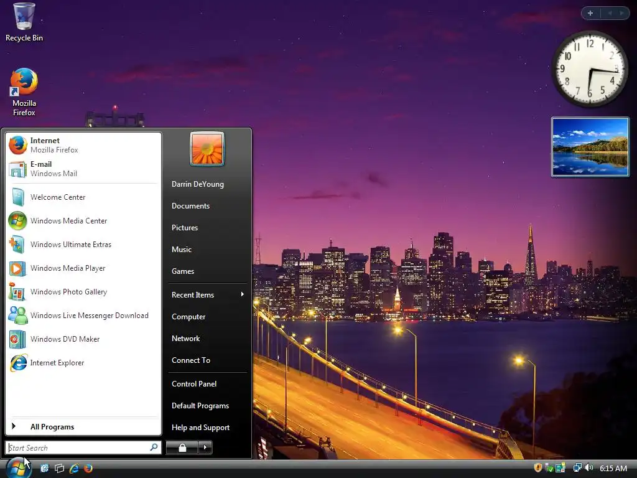Open Internet Explorer from Start menu list
Viewport: 637px width, 478px height.
(x=83, y=363)
